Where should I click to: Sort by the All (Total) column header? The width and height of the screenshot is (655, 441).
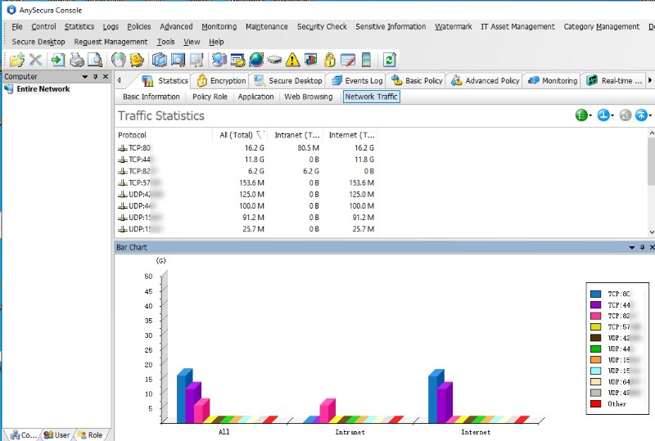click(x=235, y=135)
